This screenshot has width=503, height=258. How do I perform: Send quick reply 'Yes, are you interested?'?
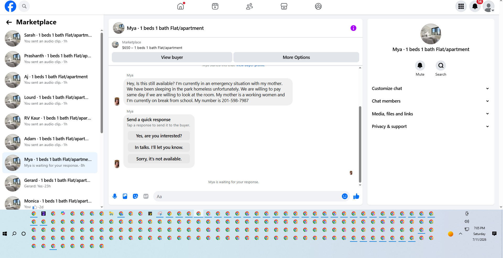coord(159,136)
